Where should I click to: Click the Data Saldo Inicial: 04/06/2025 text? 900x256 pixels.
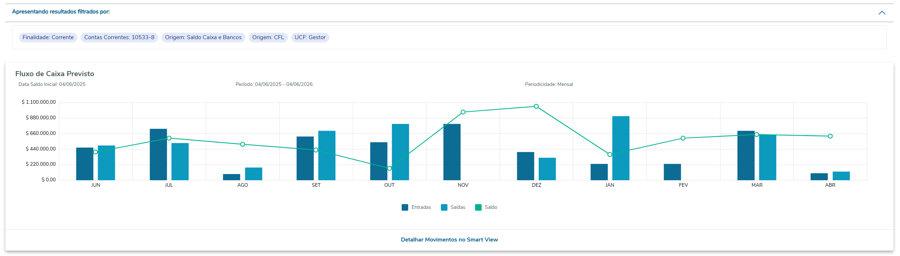tap(52, 84)
